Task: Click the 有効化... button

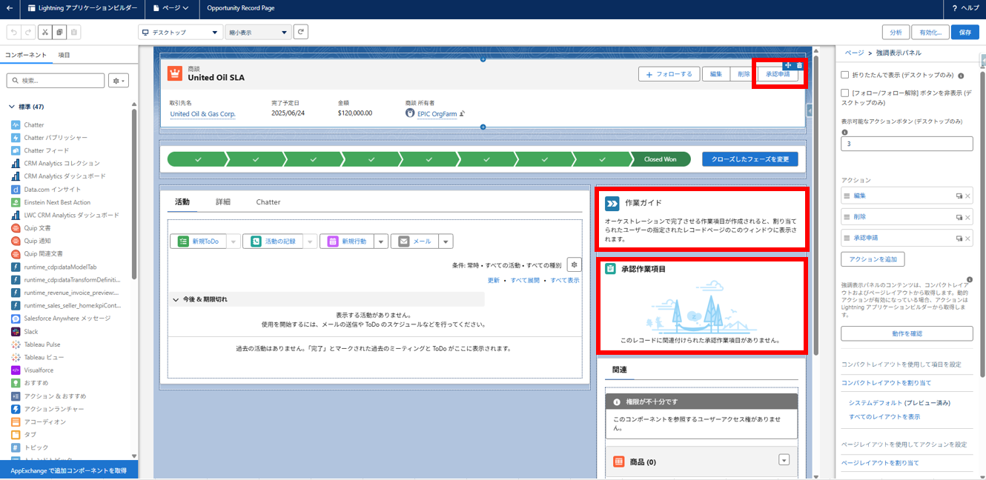Action: [930, 33]
